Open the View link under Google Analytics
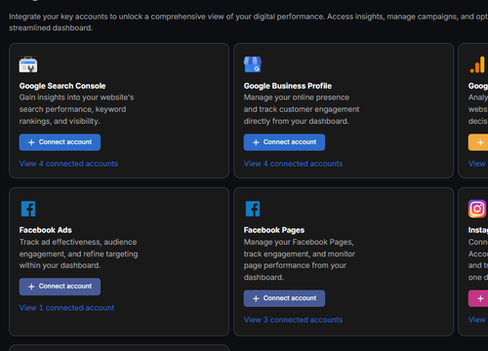The image size is (488, 351). coord(477,164)
